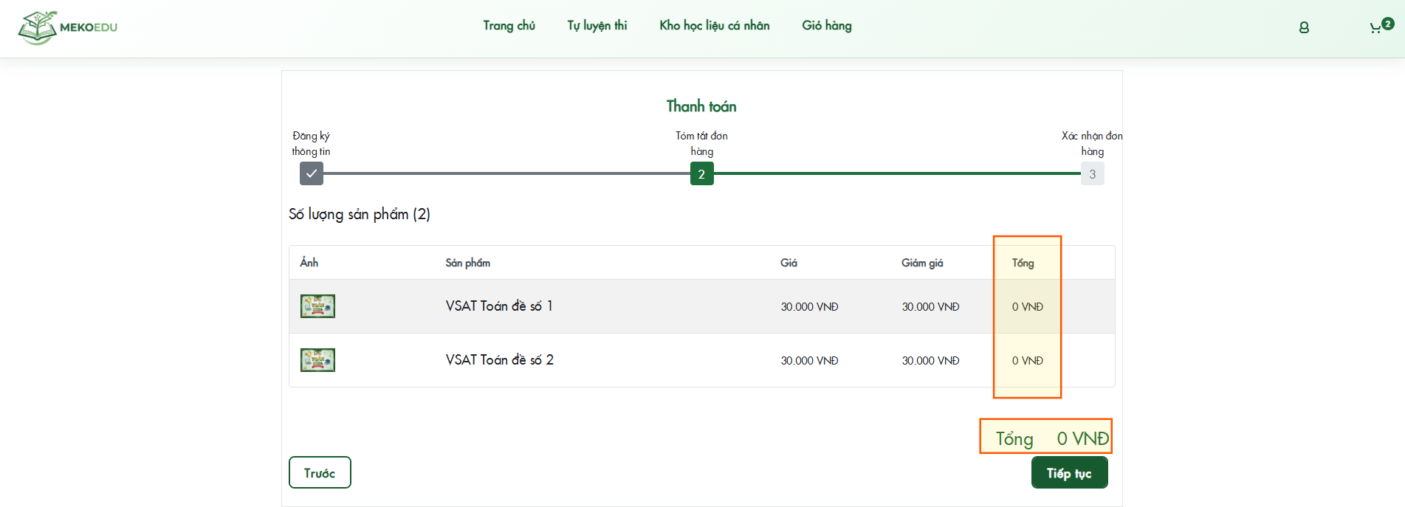Open Kho học liệu cá nhân

tap(714, 26)
